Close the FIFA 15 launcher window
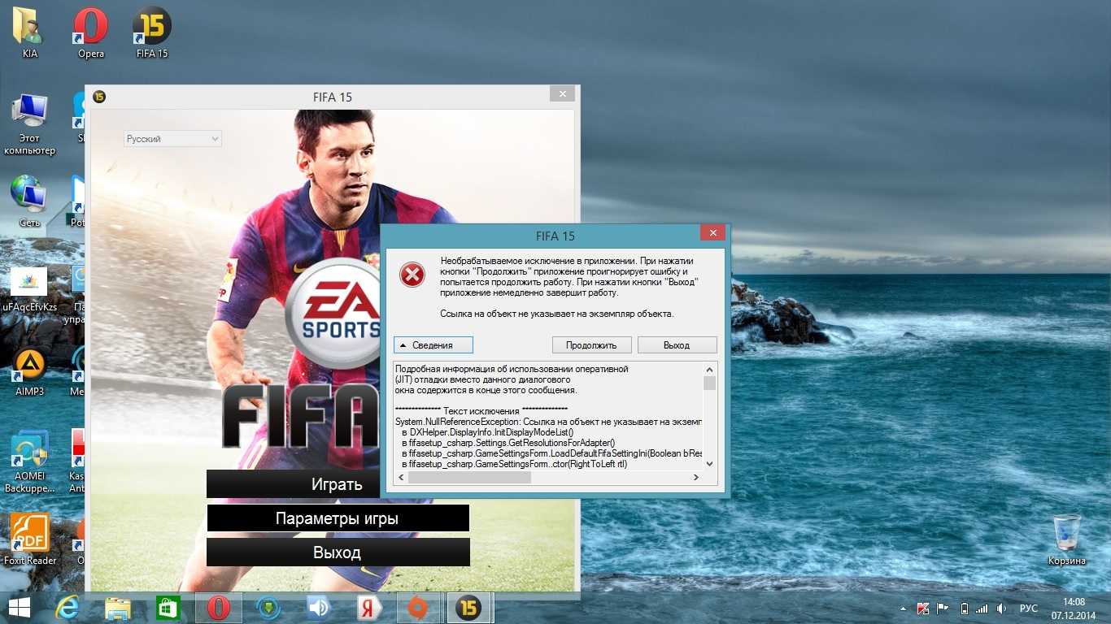Viewport: 1111px width, 624px height. click(562, 94)
